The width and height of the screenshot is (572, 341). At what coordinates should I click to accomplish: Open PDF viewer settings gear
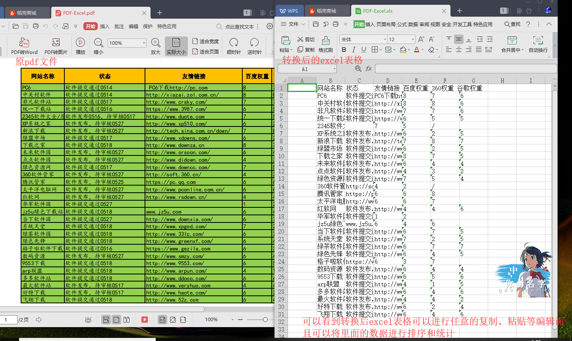coord(270,26)
